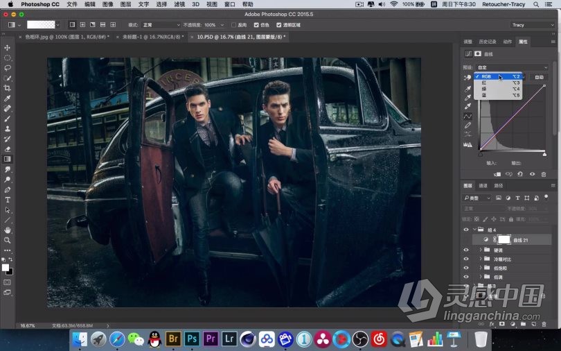Screen dimensions: 561x351
Task: Select the Eyedropper tool in left toolbar
Action: tap(7, 98)
